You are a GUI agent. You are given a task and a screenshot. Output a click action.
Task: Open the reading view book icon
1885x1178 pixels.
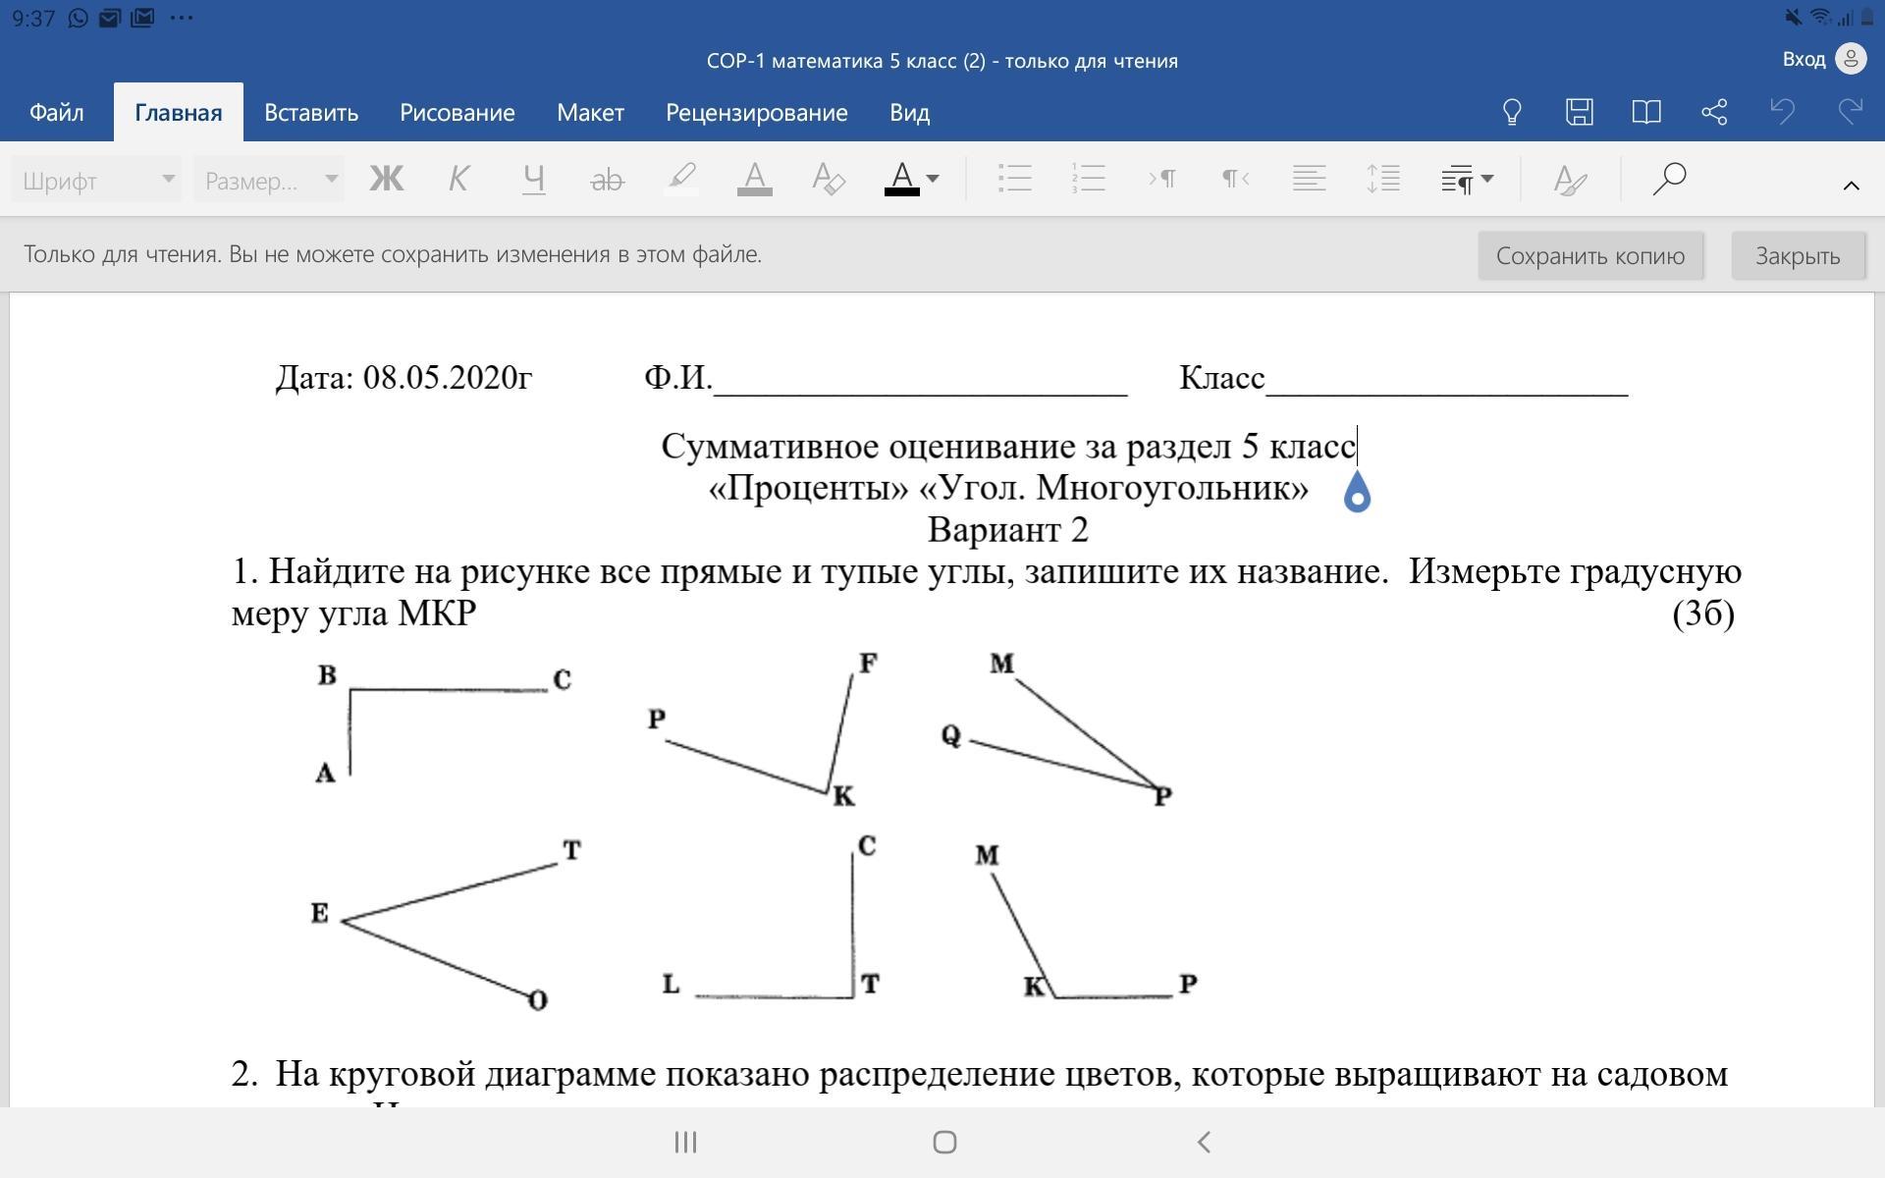(1646, 112)
